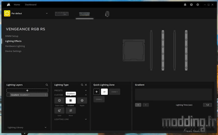Click the bottom LED on second DIMM
The image size is (218, 135).
coord(163,68)
